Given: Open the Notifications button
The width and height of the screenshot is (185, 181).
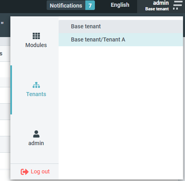Looking at the screenshot, I should click(x=71, y=5).
